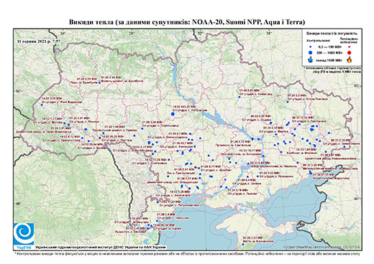Select the orange flame legend icon
The image size is (374, 264).
click(x=350, y=60)
